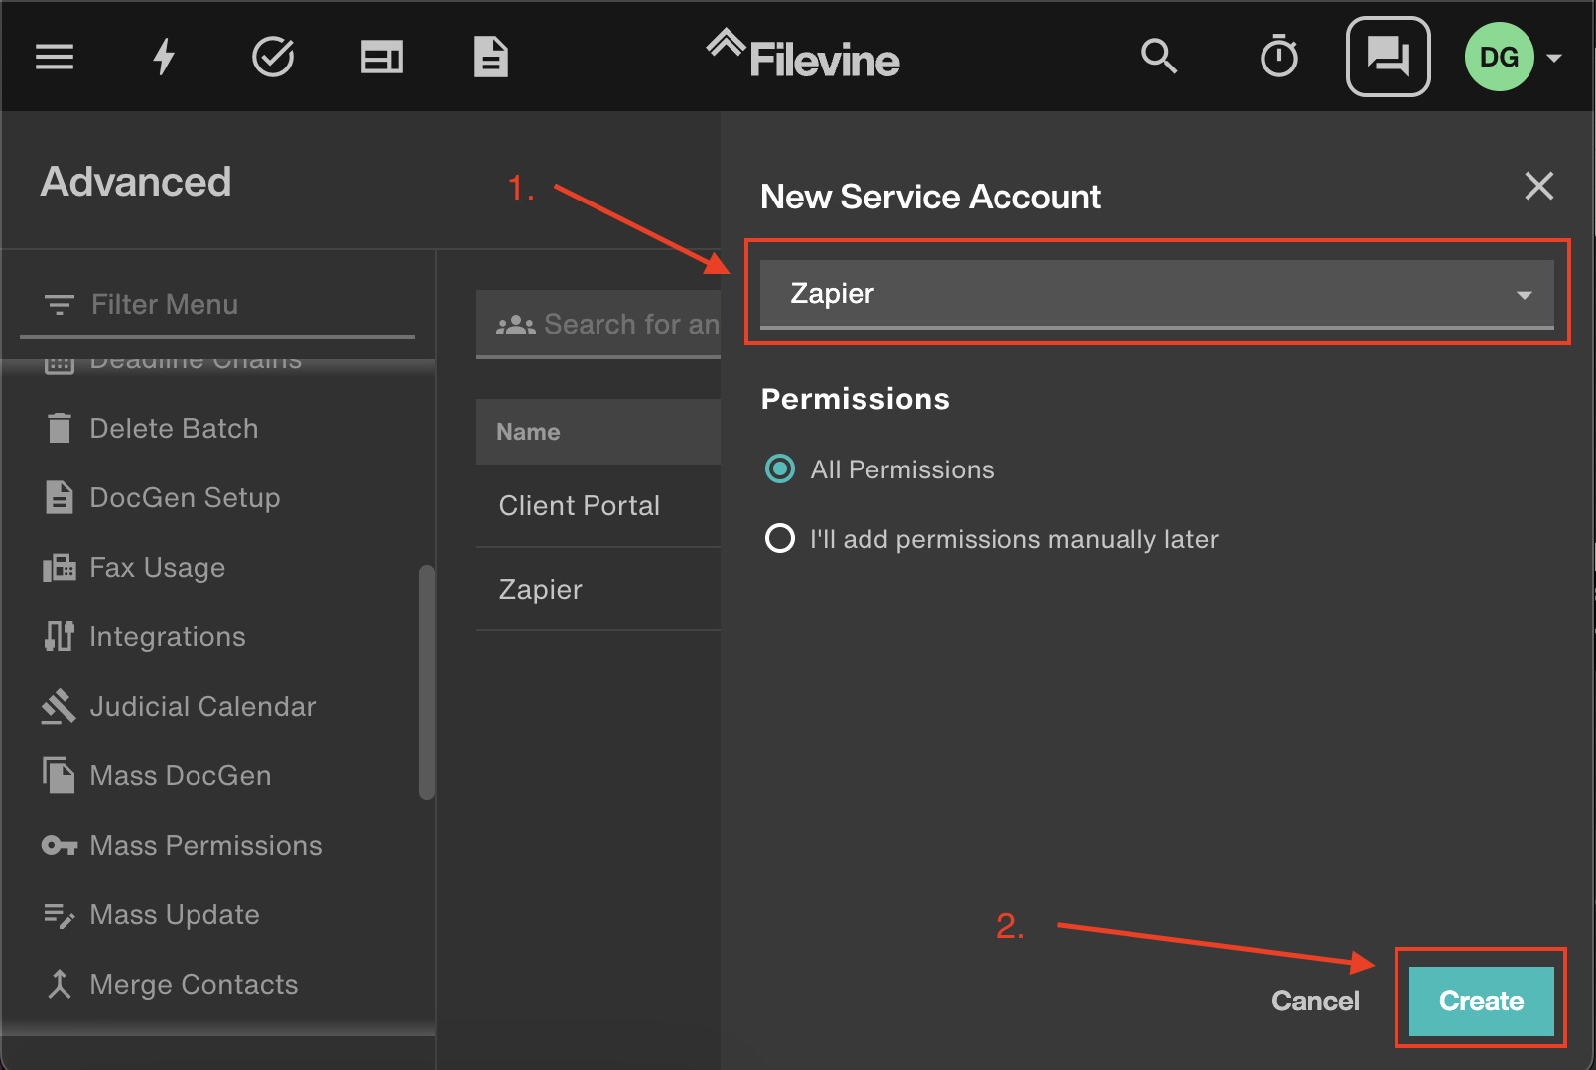Viewport: 1596px width, 1070px height.
Task: Select the All Permissions radio option
Action: 780,468
